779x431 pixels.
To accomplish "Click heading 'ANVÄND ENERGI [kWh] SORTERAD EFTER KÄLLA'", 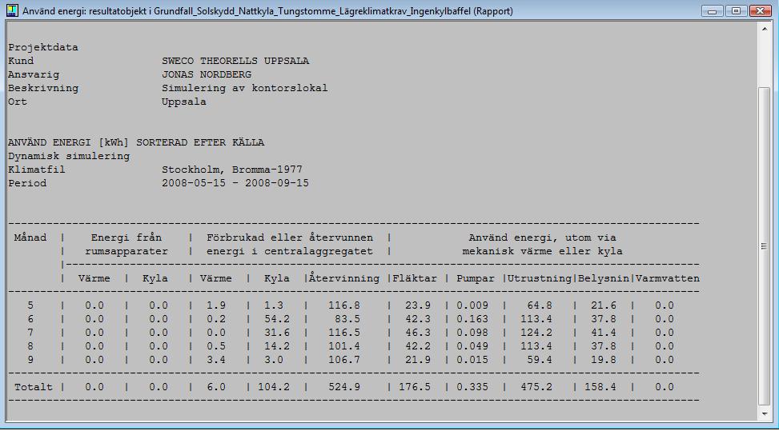I will pos(135,142).
